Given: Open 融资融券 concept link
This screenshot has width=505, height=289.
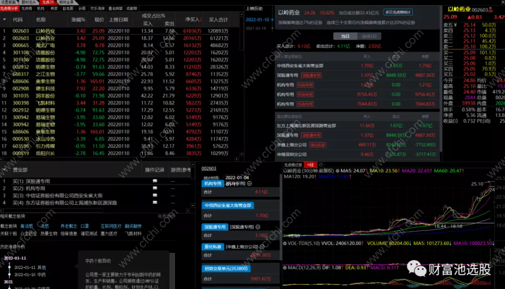Looking at the screenshot, I should click(x=133, y=226).
